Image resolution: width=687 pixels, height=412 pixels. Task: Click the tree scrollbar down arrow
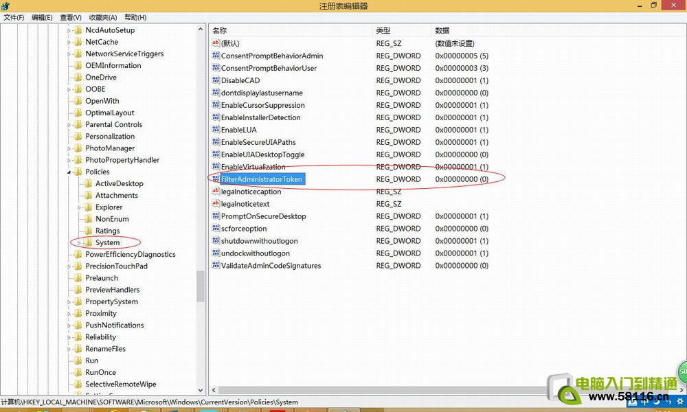click(201, 389)
